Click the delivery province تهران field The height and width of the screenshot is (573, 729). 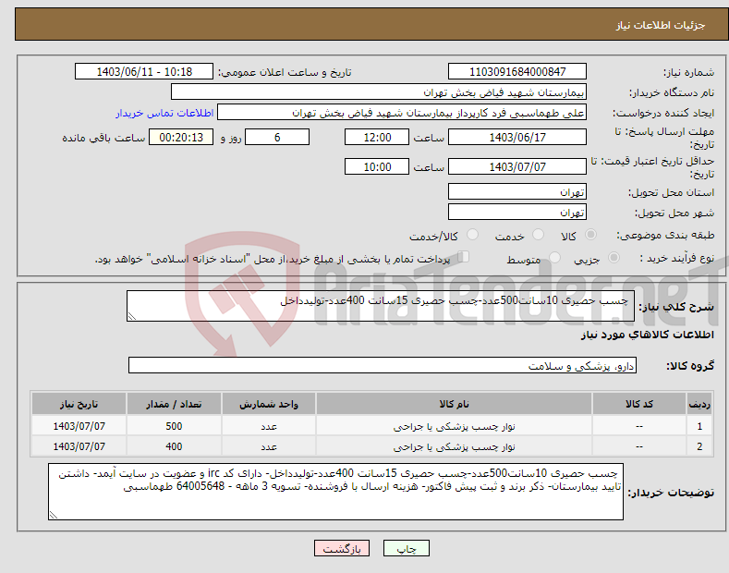coord(517,191)
